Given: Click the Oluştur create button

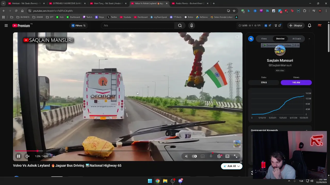Looking at the screenshot, I should click(295, 25).
